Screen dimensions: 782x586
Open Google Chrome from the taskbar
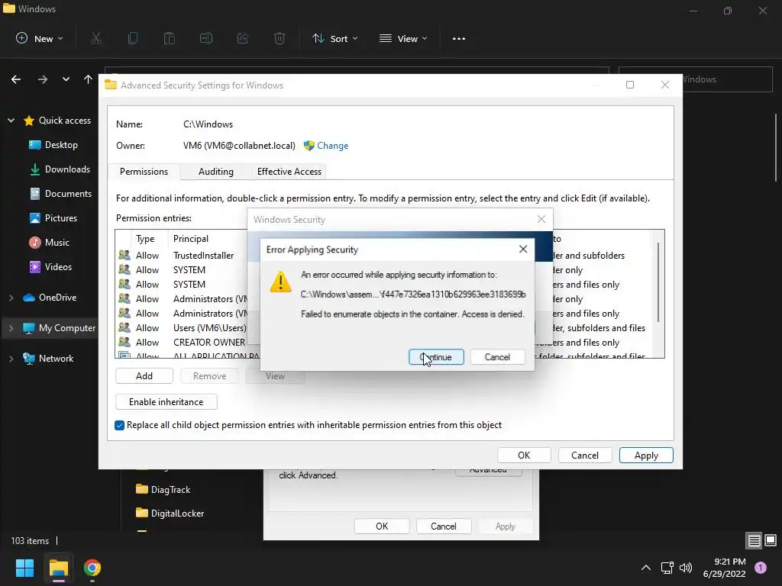(92, 568)
